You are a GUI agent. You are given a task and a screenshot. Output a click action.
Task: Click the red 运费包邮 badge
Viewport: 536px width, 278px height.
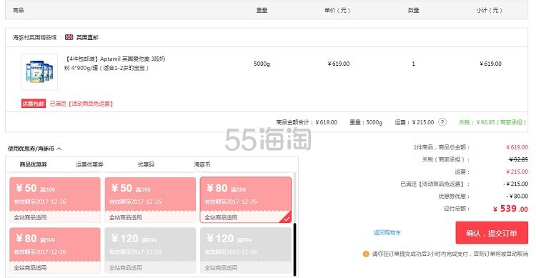pyautogui.click(x=34, y=104)
